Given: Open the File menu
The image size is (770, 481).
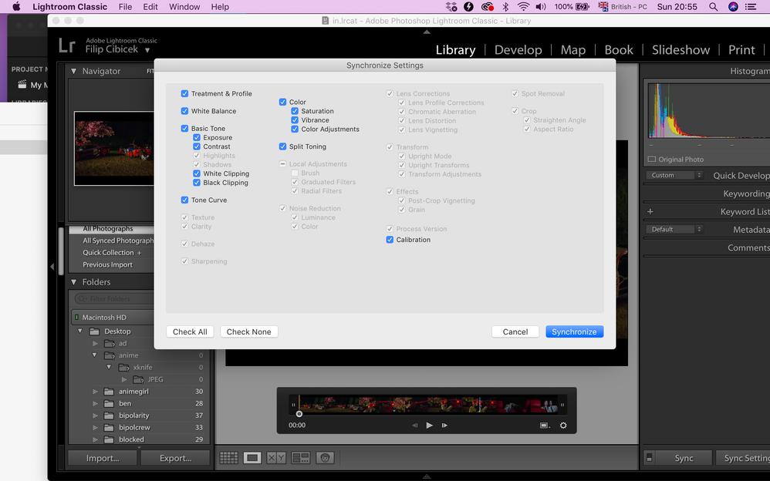Looking at the screenshot, I should point(125,7).
